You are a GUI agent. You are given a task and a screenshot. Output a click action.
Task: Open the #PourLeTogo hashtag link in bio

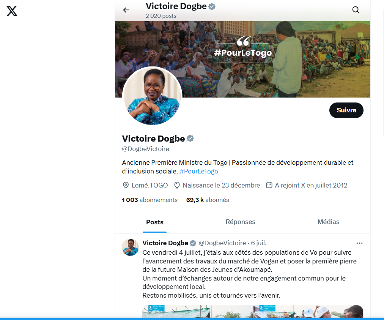pyautogui.click(x=198, y=171)
